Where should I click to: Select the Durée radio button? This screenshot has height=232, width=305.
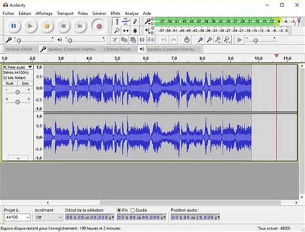click(133, 210)
